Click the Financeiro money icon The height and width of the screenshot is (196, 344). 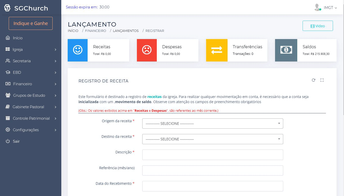tap(8, 84)
